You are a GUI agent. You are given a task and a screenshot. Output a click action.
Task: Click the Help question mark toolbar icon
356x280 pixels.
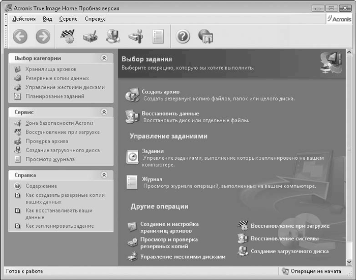[x=183, y=36]
